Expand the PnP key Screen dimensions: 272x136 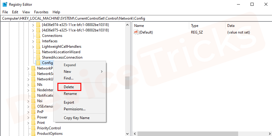point(28,112)
